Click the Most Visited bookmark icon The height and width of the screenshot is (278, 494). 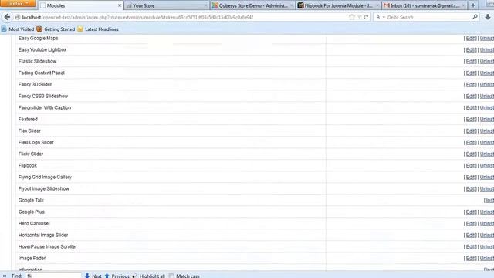(x=4, y=29)
